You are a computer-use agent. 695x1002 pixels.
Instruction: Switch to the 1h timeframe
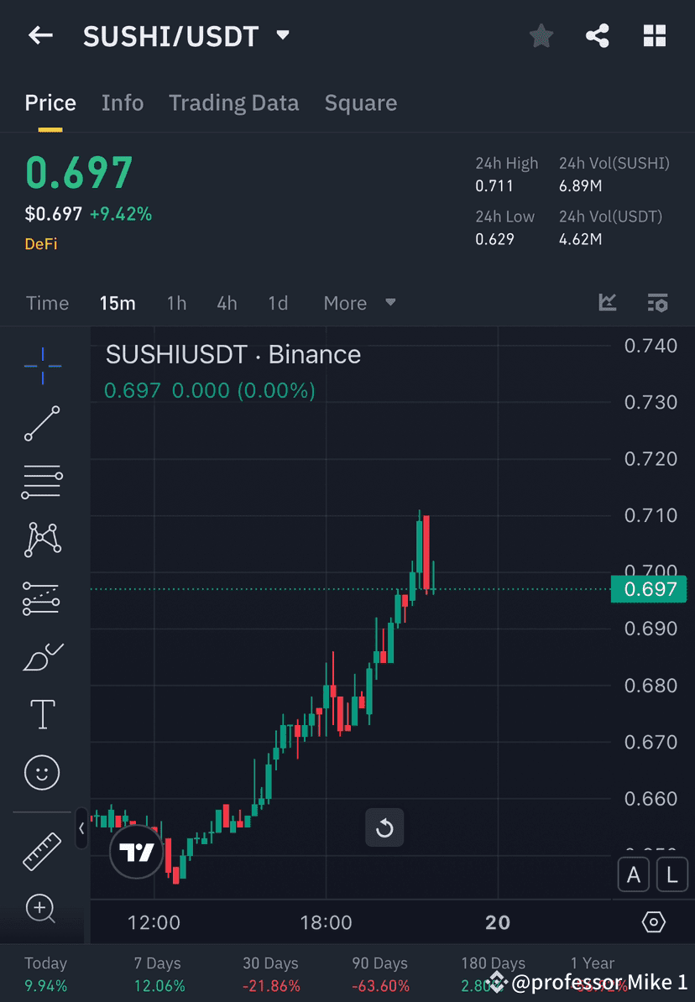[176, 303]
